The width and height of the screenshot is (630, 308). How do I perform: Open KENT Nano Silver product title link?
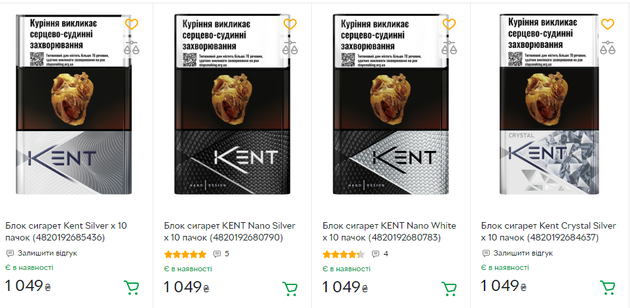pyautogui.click(x=229, y=231)
